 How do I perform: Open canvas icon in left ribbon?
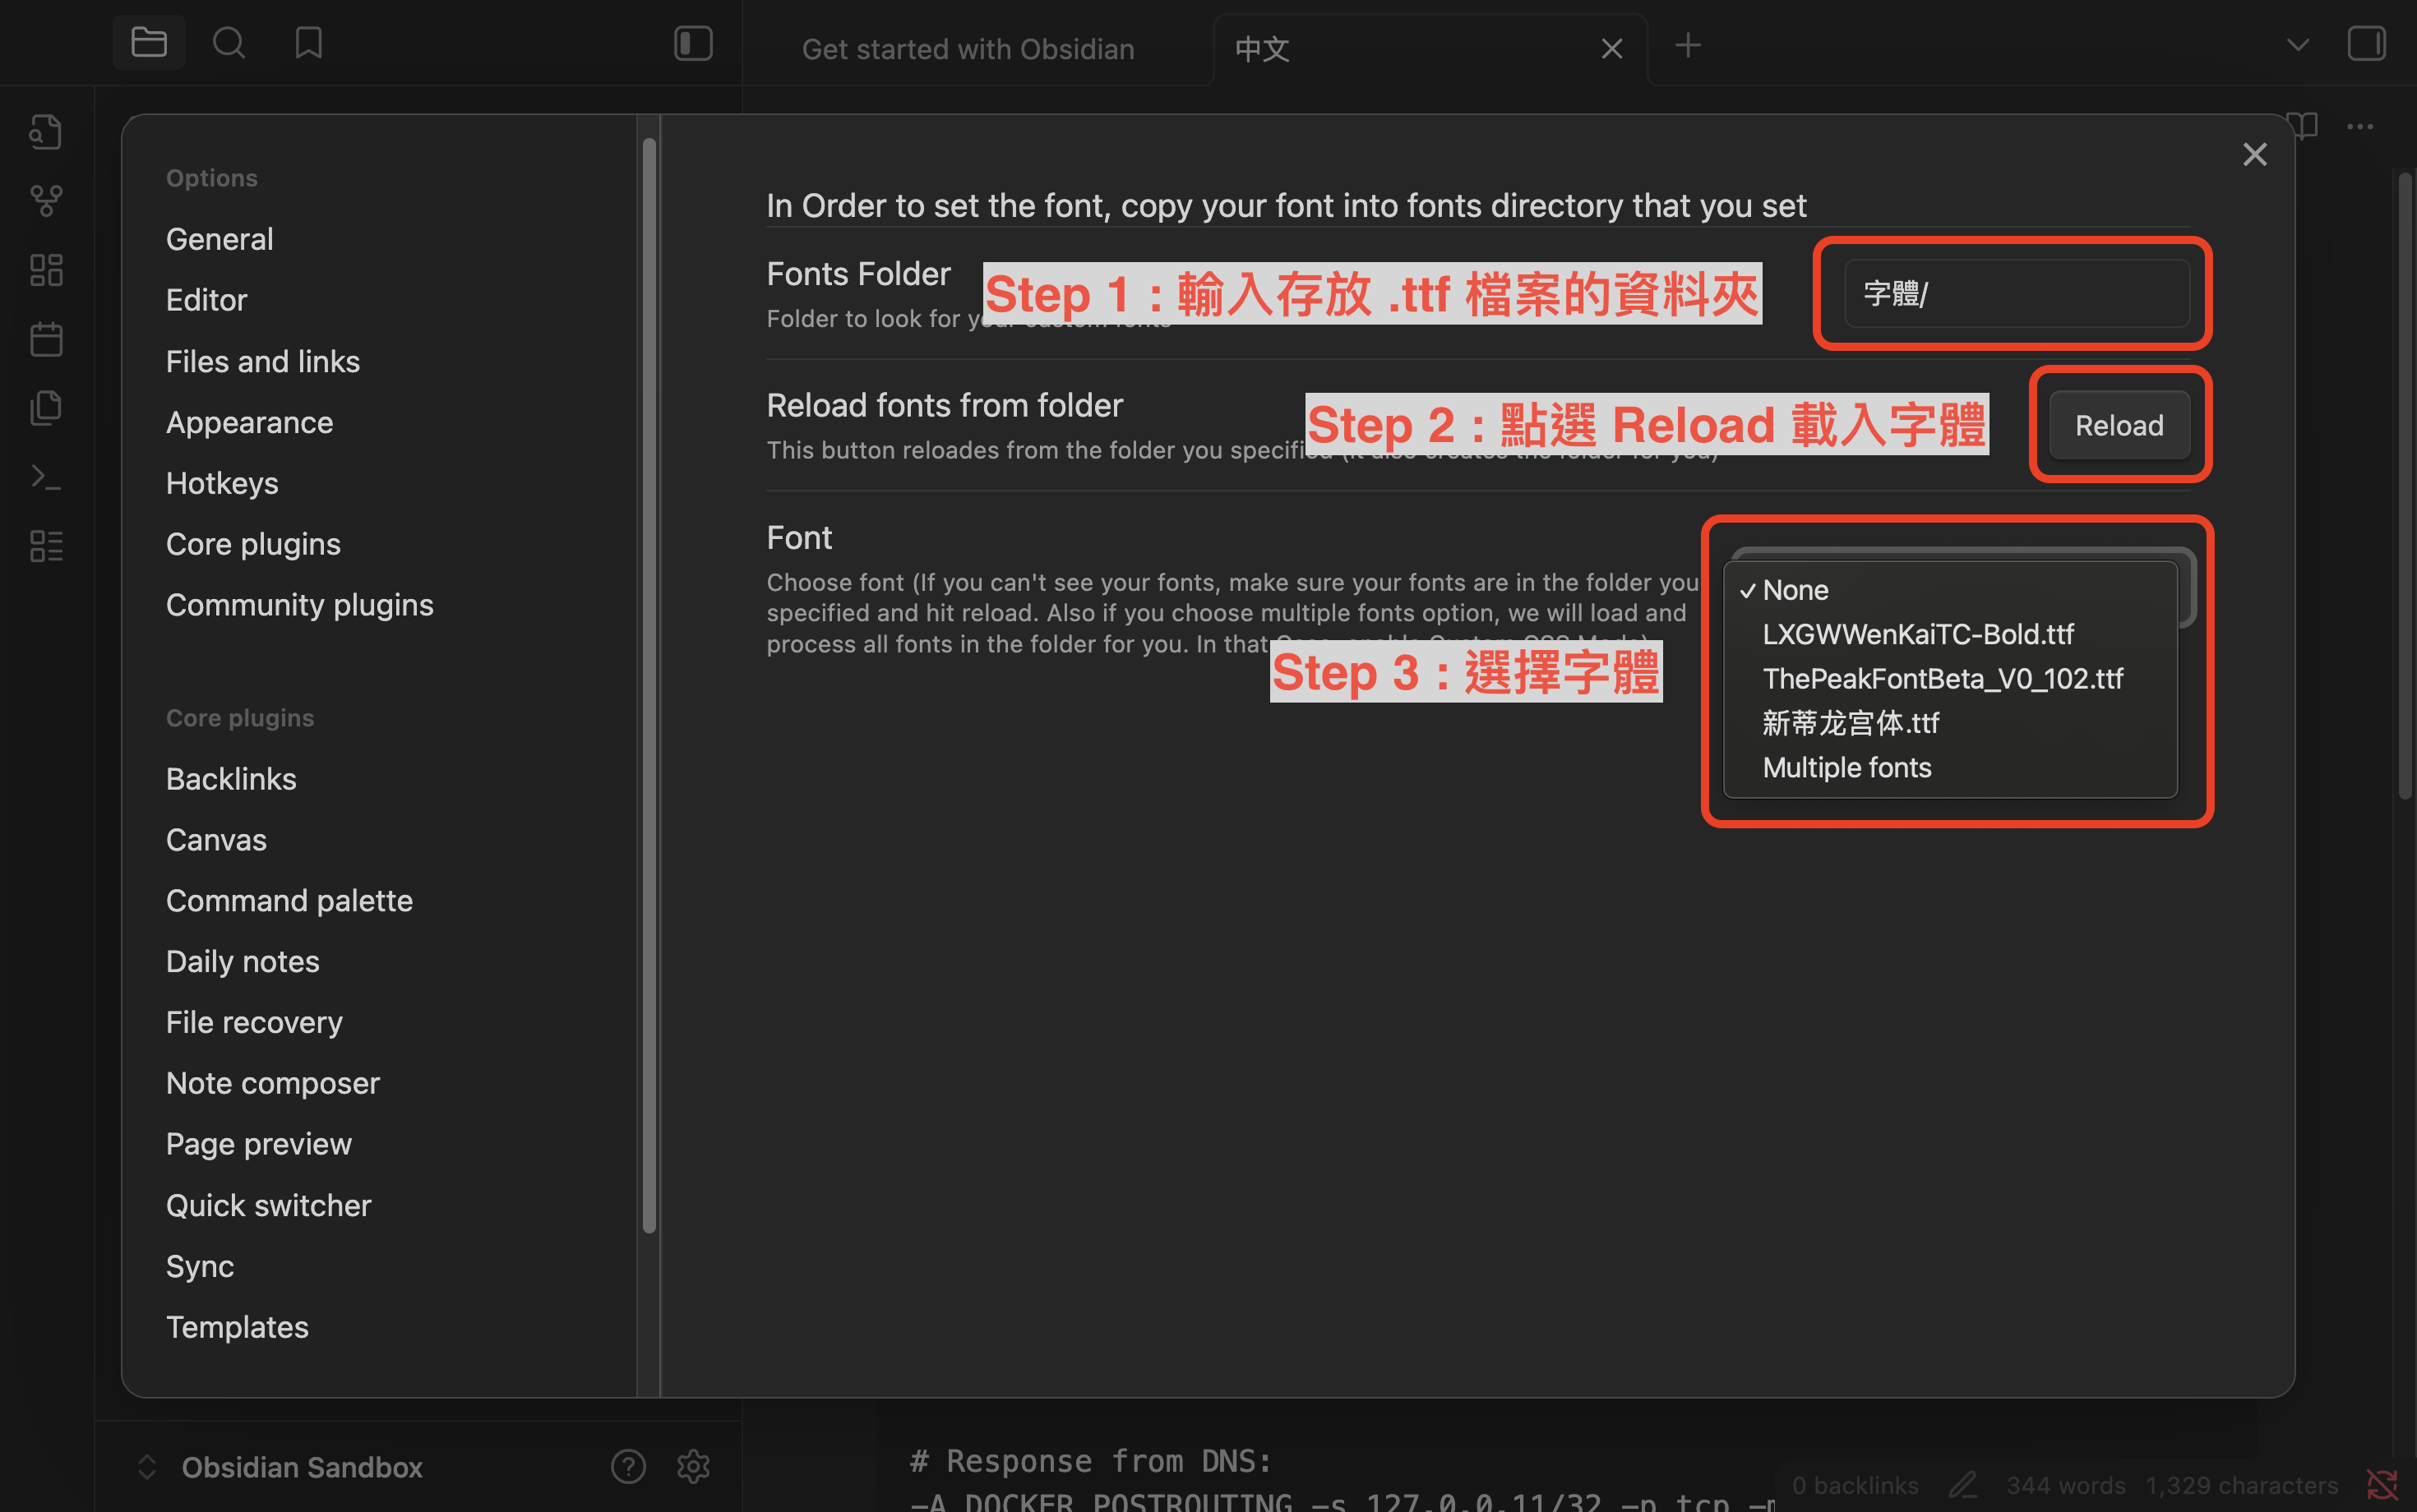[46, 270]
